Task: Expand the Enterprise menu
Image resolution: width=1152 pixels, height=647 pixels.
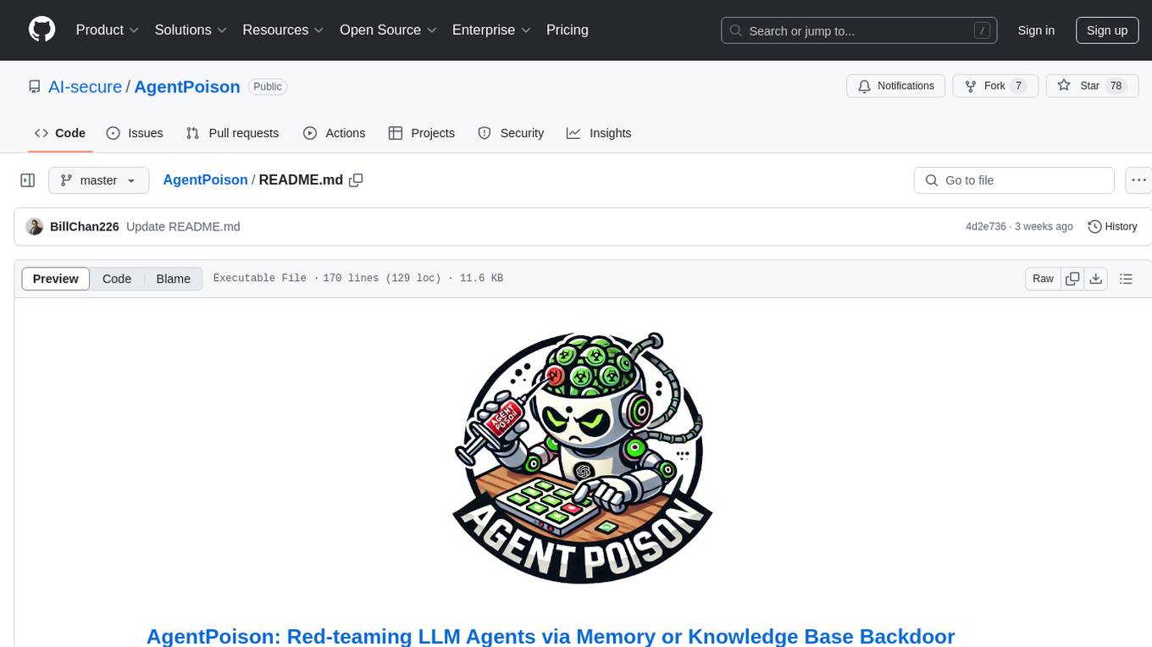Action: (491, 30)
